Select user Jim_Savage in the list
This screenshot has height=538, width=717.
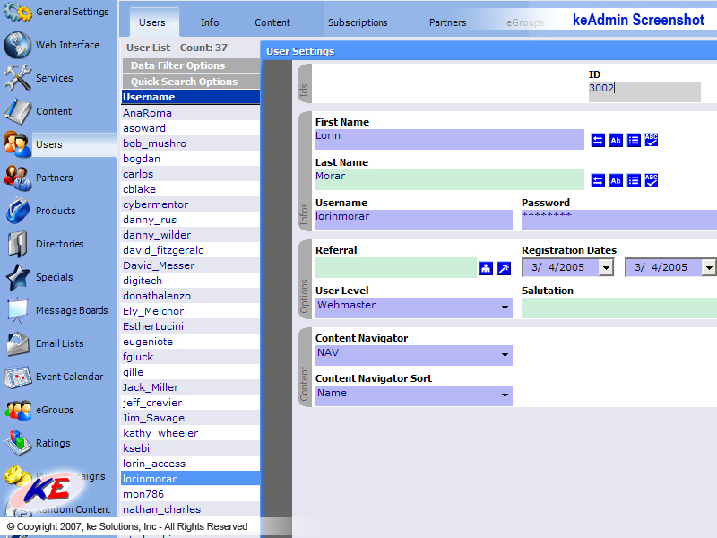(191, 418)
